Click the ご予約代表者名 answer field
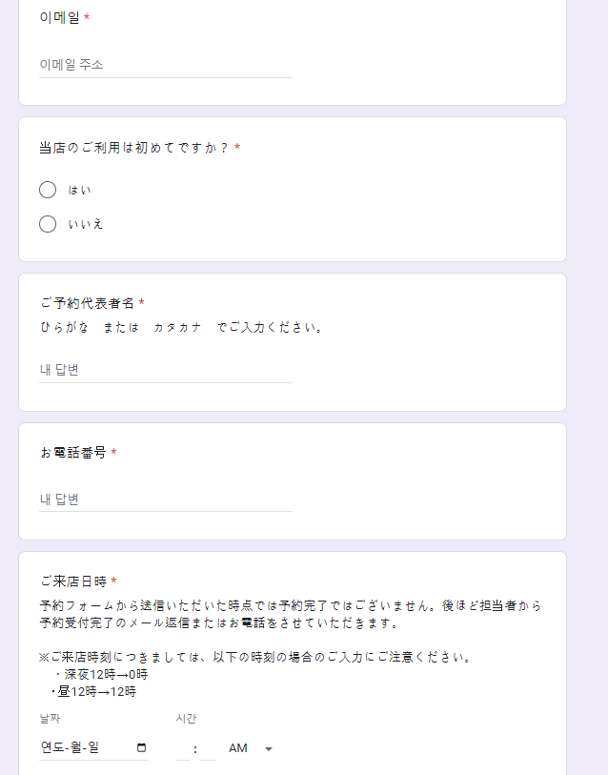The height and width of the screenshot is (775, 608). 165,370
